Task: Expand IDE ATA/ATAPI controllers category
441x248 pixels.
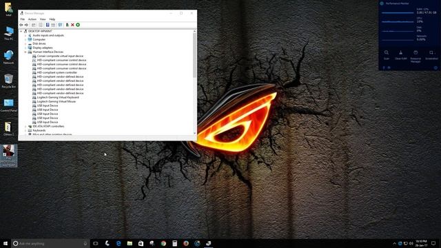Action: click(x=25, y=126)
